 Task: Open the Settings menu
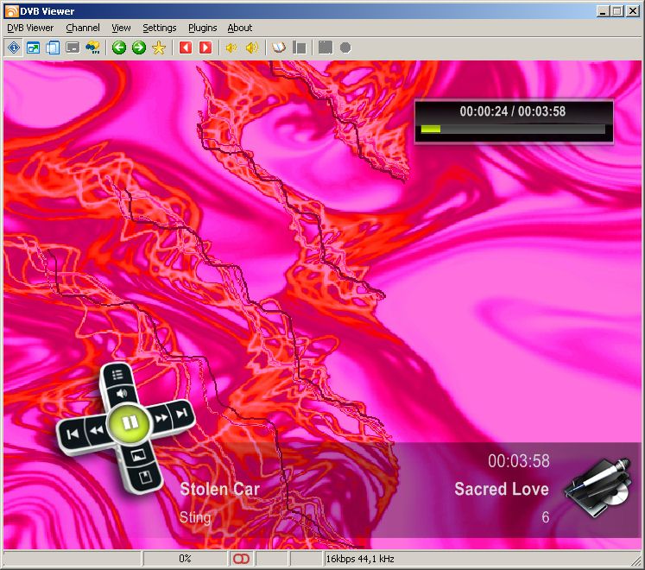[159, 28]
